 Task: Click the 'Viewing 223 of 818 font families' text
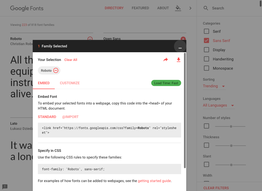coord(32,25)
